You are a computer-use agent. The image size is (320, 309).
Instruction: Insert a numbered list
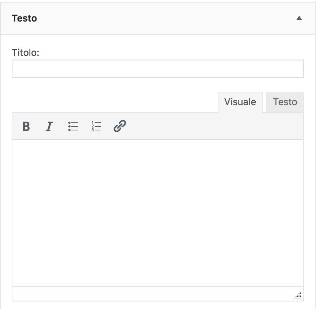96,126
